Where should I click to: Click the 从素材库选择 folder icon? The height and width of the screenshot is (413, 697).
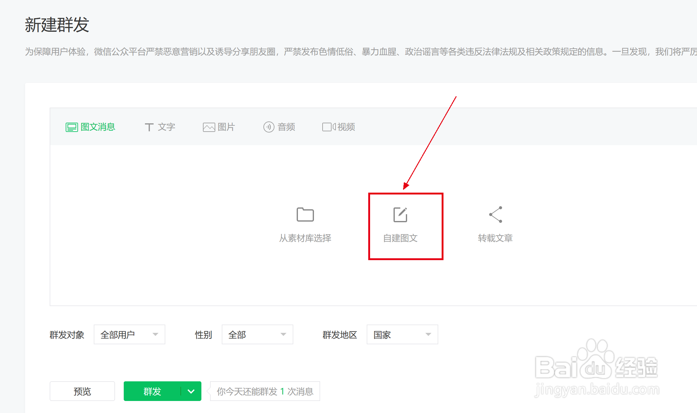coord(305,215)
